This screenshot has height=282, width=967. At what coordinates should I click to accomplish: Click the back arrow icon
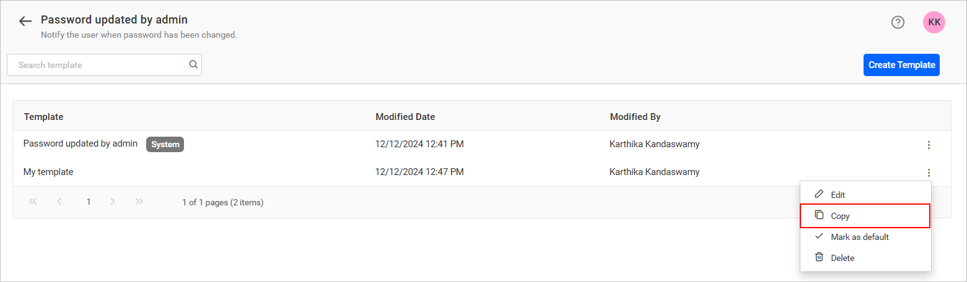point(25,22)
